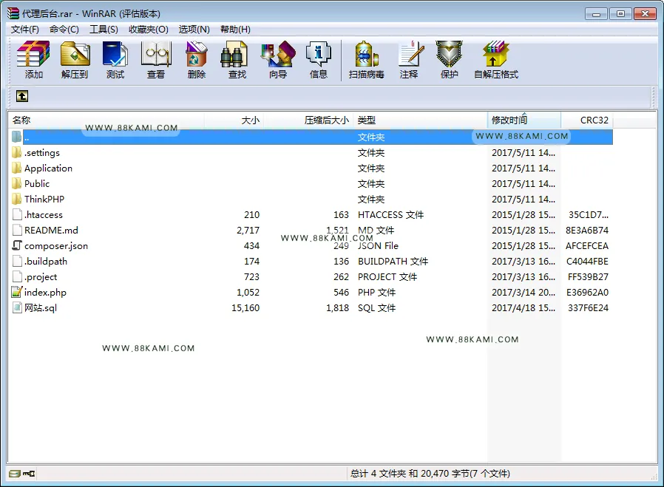Click the ThinkPHP folder name
The width and height of the screenshot is (664, 487).
click(44, 199)
